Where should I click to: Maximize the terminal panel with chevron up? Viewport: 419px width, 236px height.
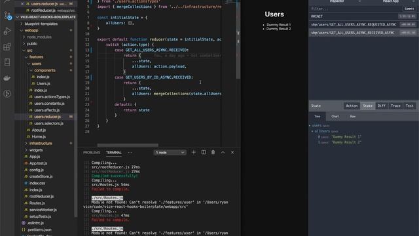tap(223, 152)
